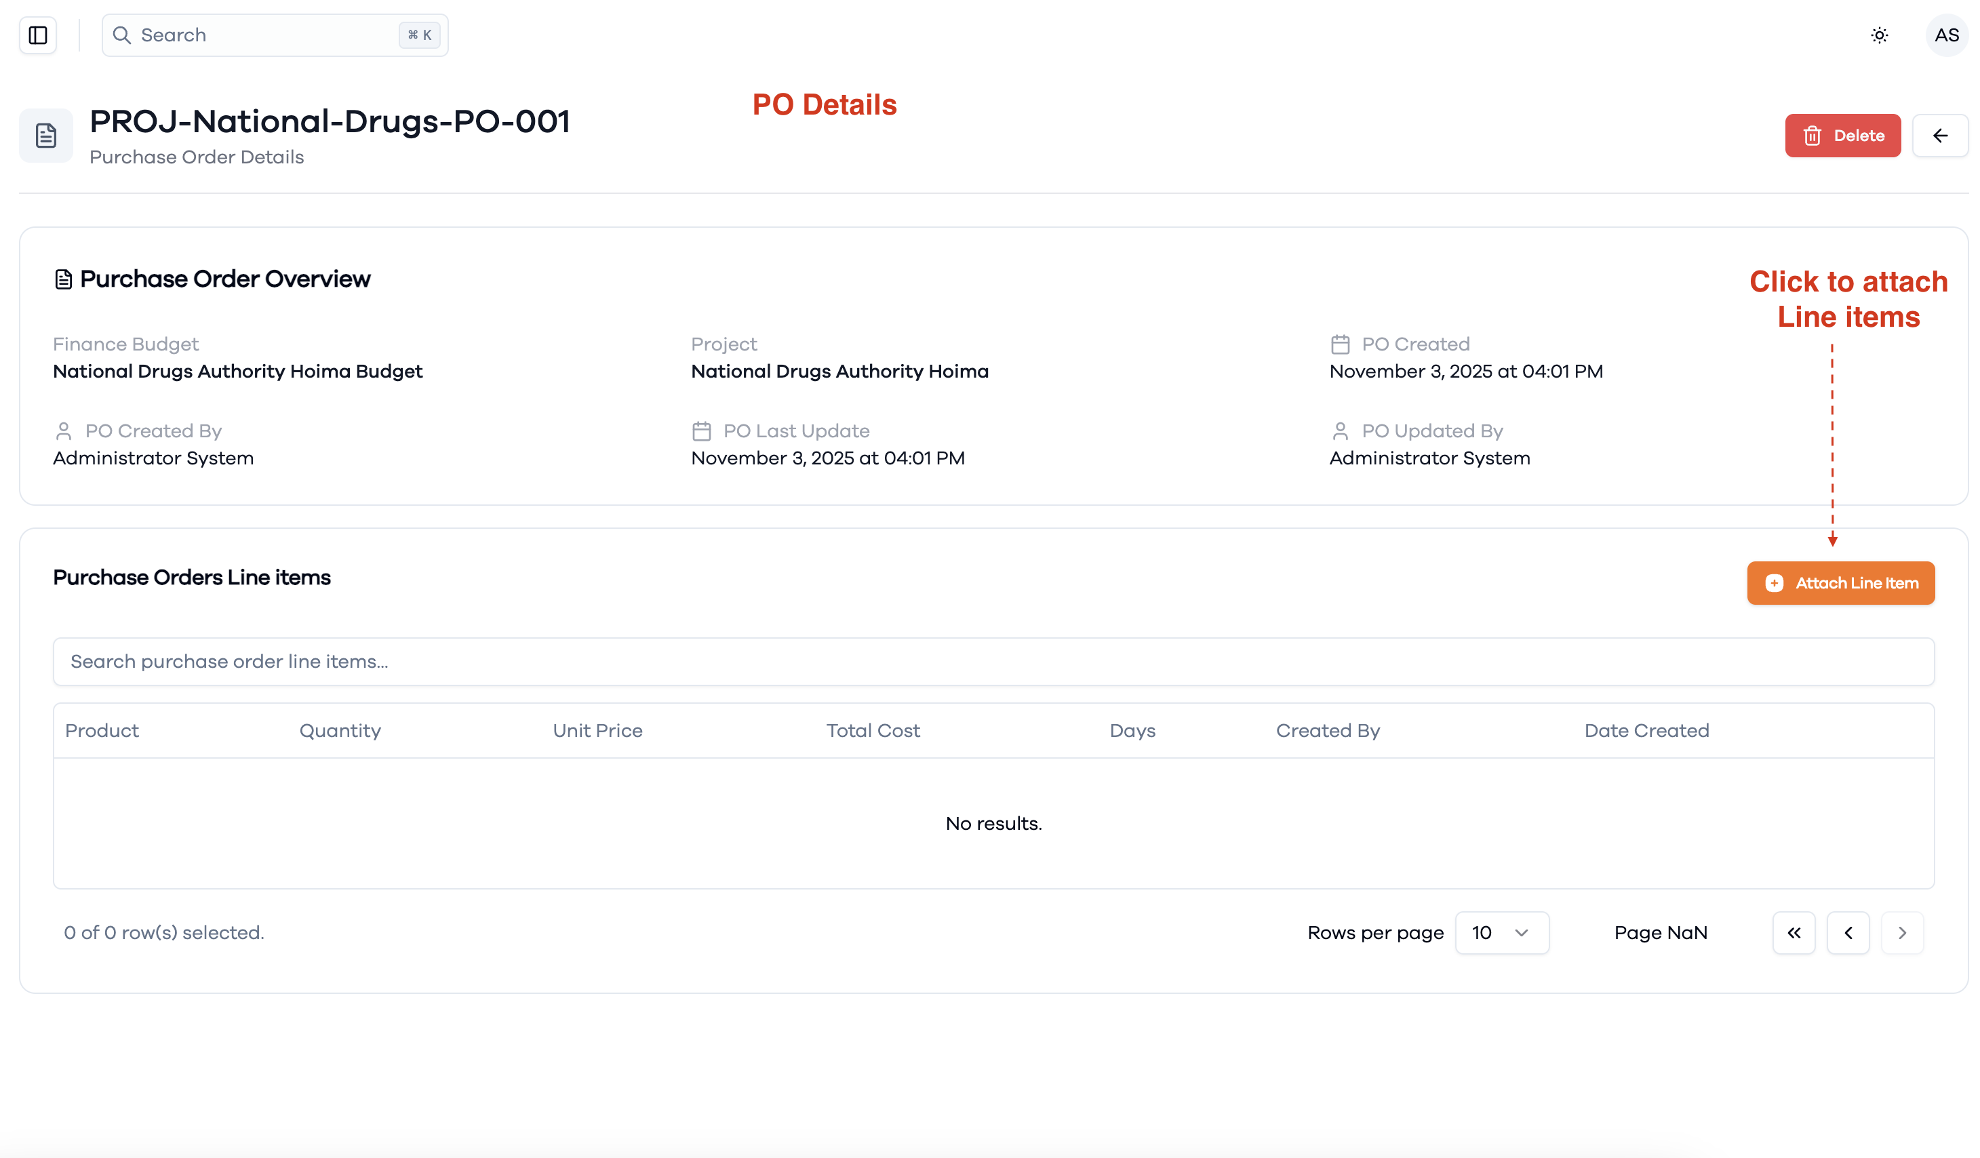This screenshot has height=1158, width=1980.
Task: Click the Days column header
Action: point(1132,731)
